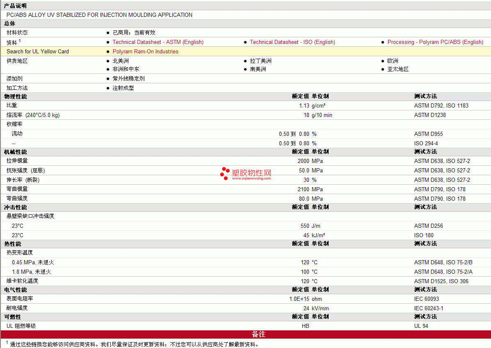491x348 pixels.
Task: Click the 18 g/10 min melt flow value
Action: (x=318, y=115)
